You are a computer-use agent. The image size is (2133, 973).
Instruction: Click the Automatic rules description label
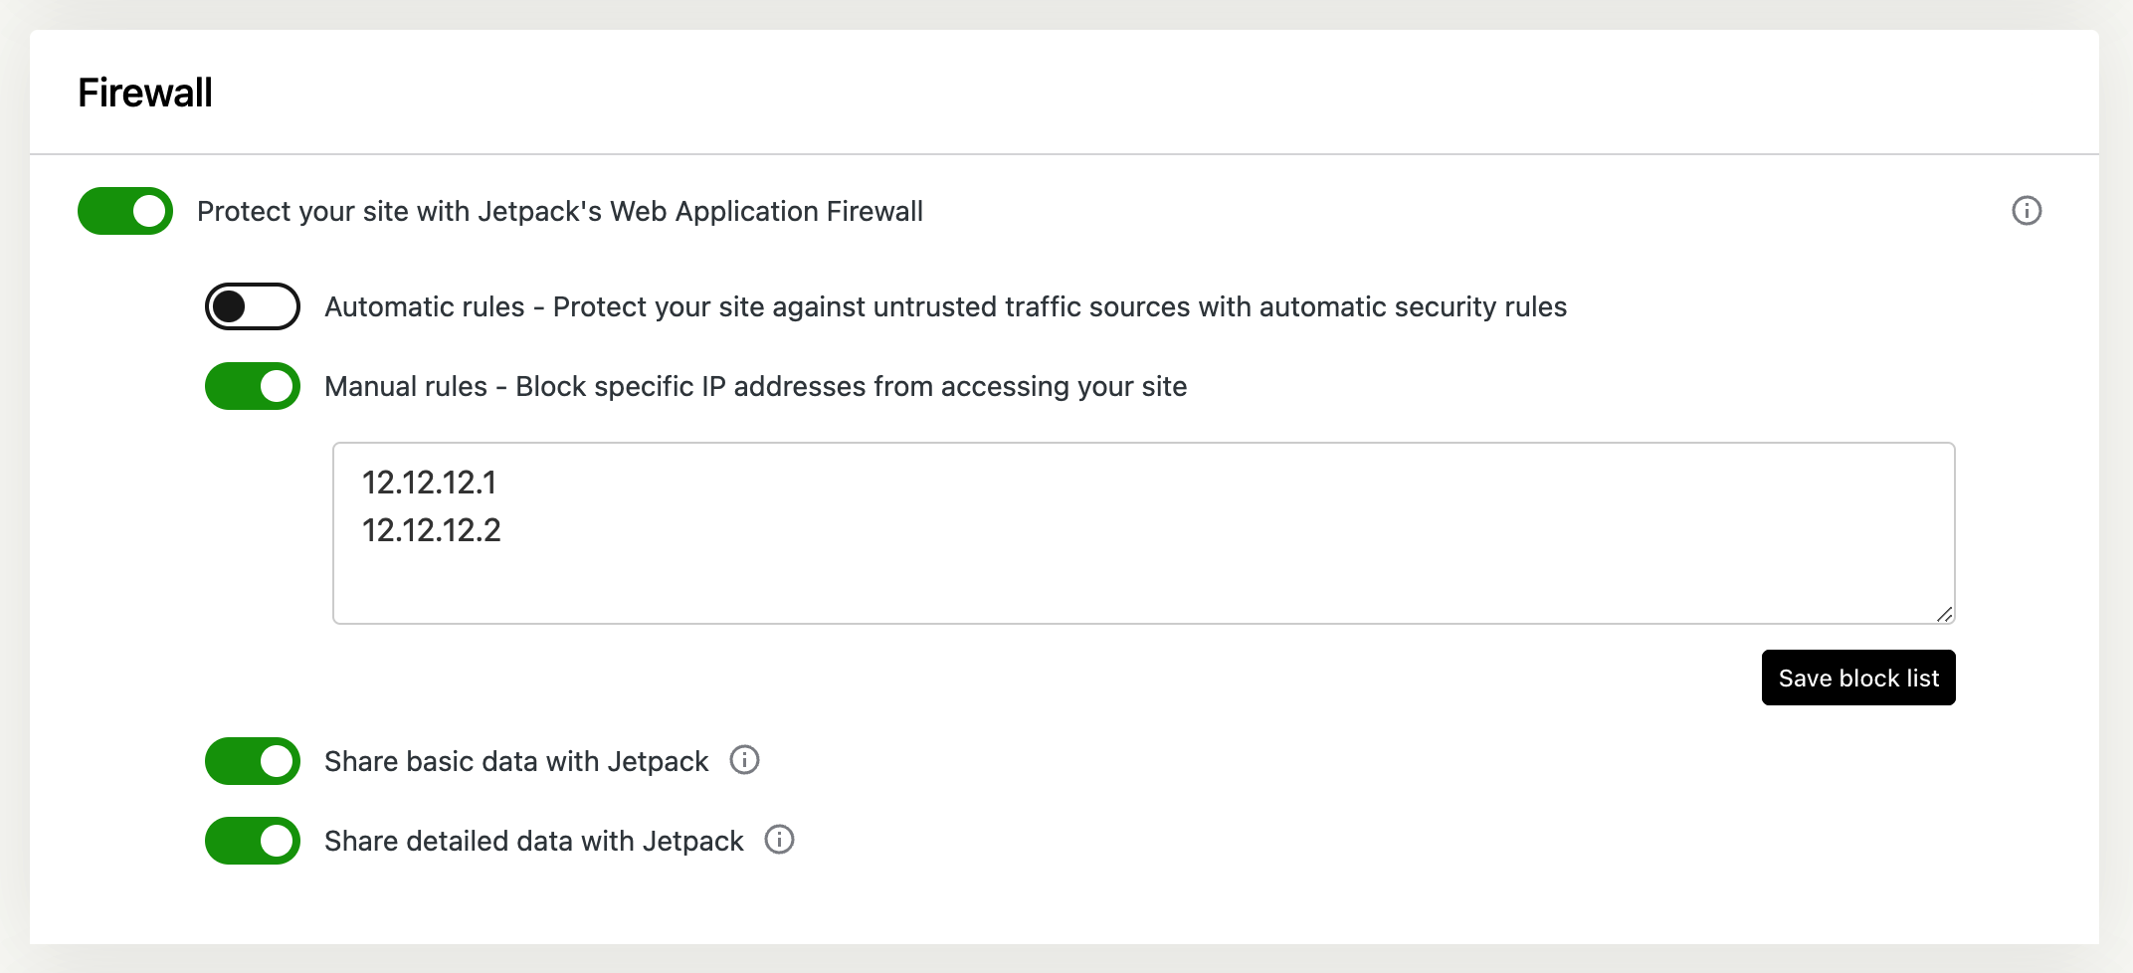point(945,306)
